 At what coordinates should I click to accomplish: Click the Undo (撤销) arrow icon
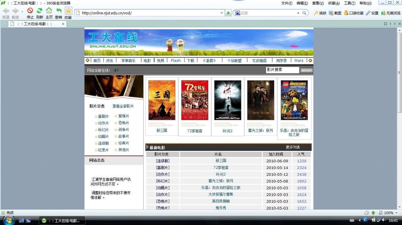58,11
